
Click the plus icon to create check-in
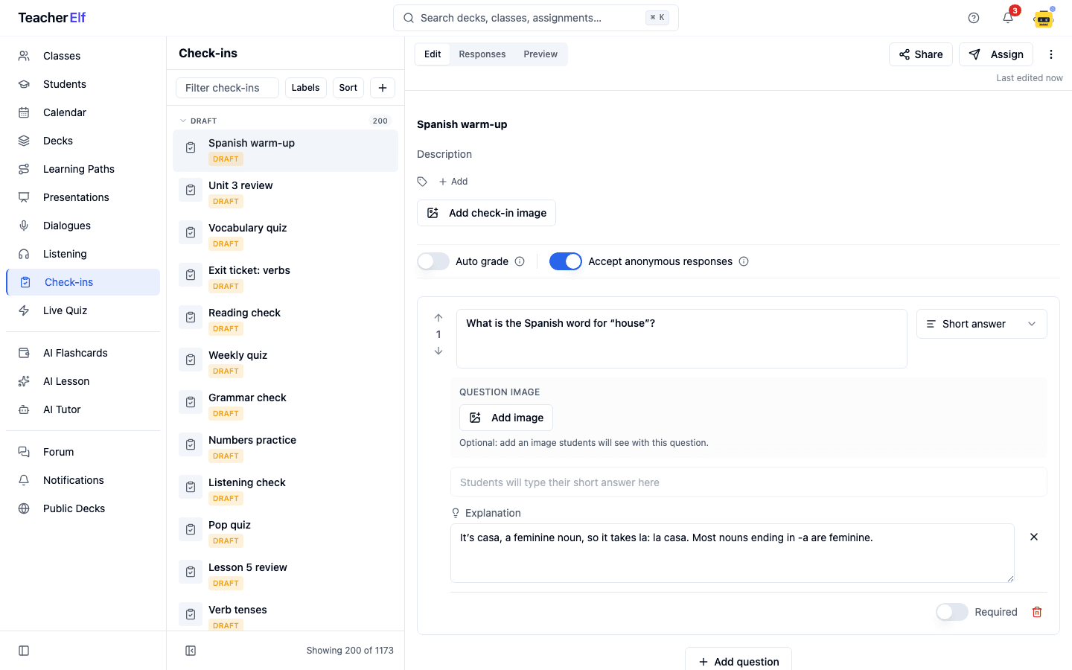pos(383,88)
